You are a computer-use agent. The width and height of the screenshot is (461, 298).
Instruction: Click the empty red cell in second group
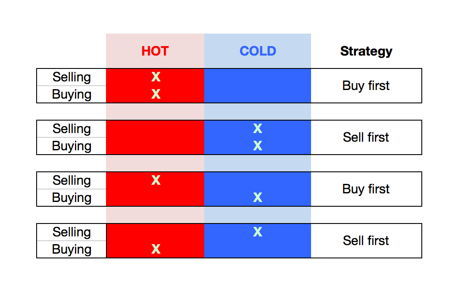(x=155, y=137)
